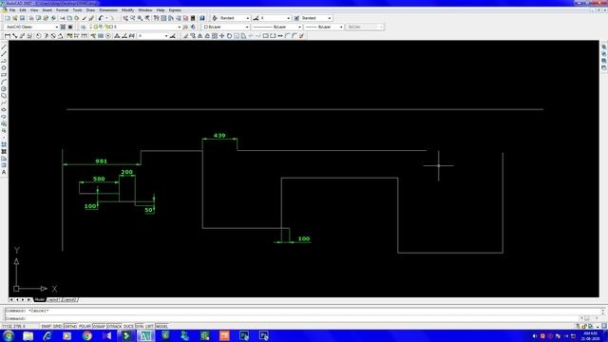Open the Format menu
Screen dimensions: 608x342
pyautogui.click(x=62, y=10)
